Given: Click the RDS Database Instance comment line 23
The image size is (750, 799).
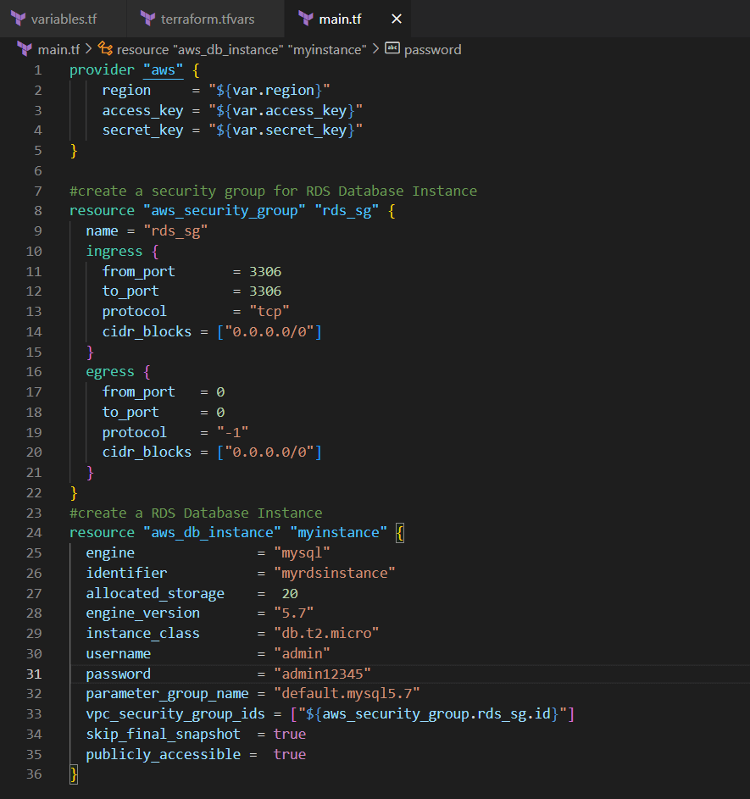Looking at the screenshot, I should coord(196,513).
